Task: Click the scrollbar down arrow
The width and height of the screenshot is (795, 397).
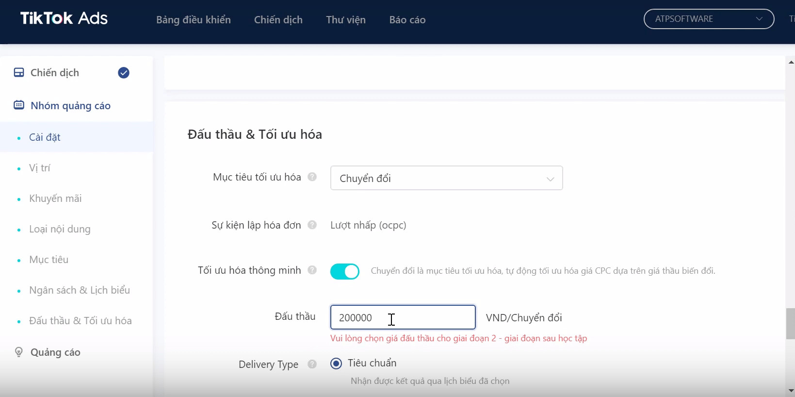Action: tap(791, 391)
